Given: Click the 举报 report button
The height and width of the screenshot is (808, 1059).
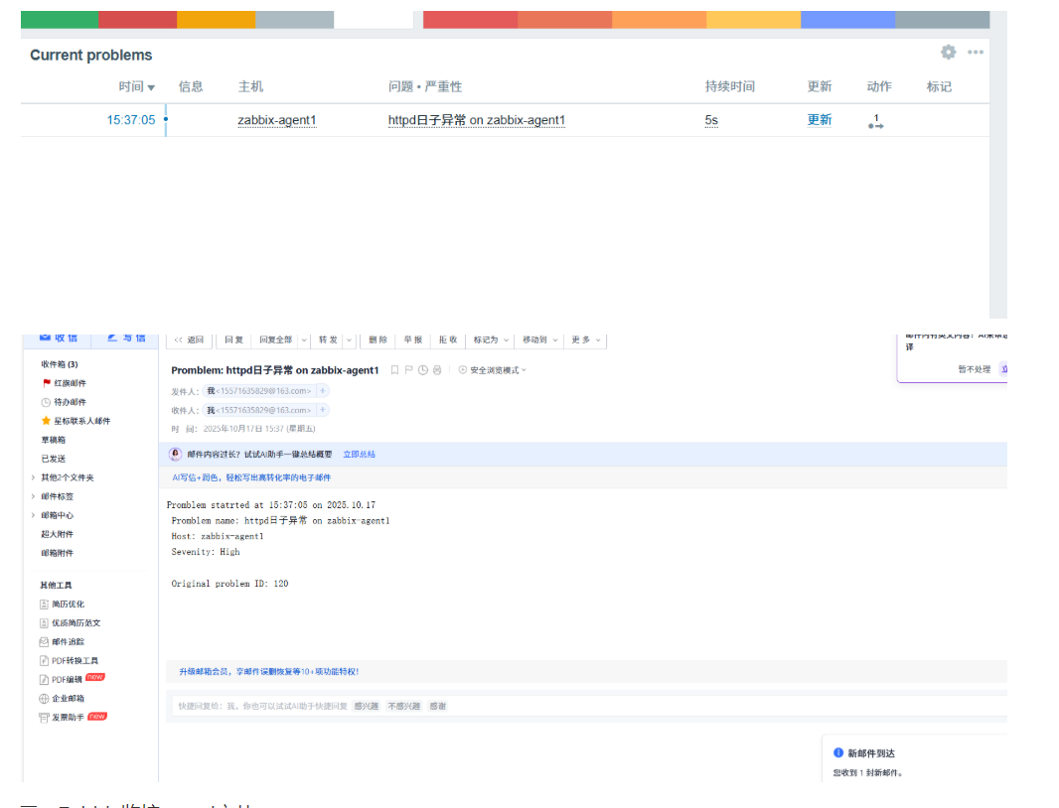Looking at the screenshot, I should pyautogui.click(x=413, y=340).
